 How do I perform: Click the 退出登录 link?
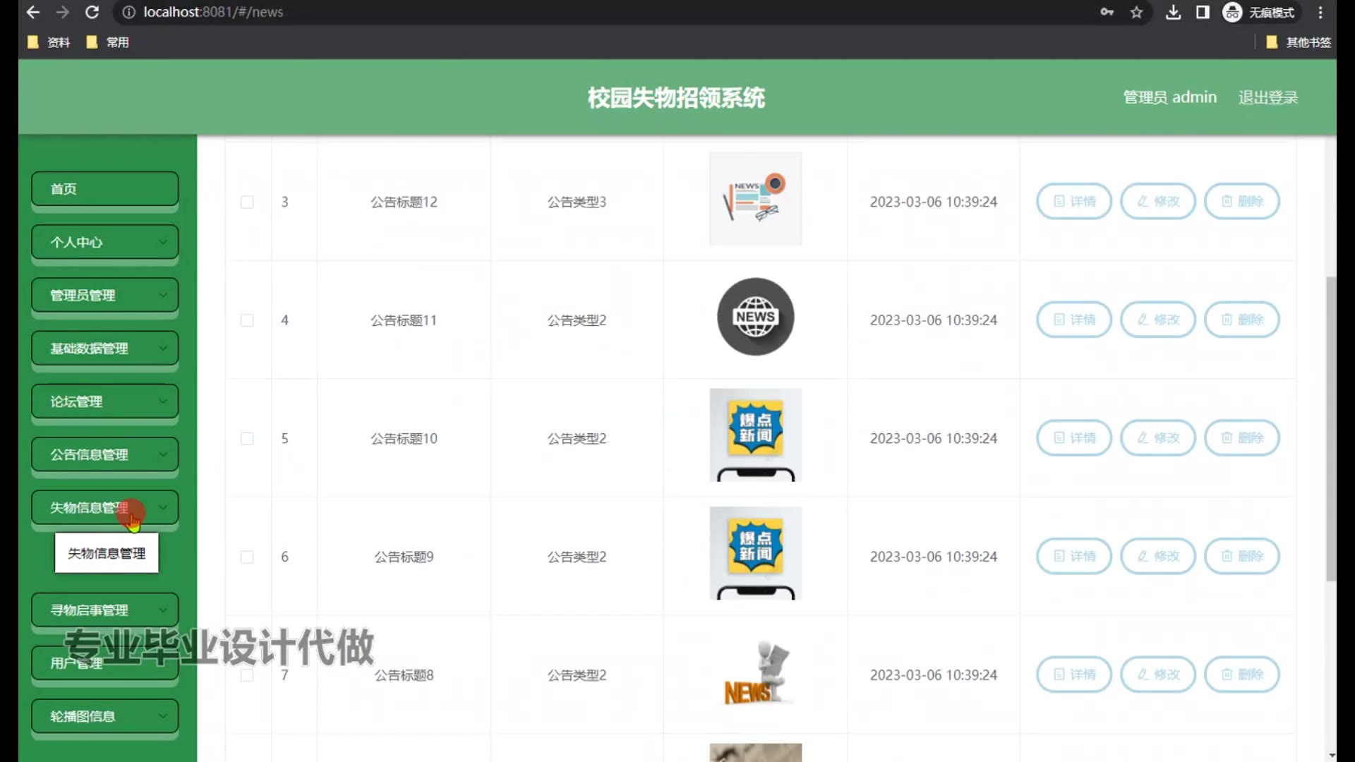pos(1267,97)
